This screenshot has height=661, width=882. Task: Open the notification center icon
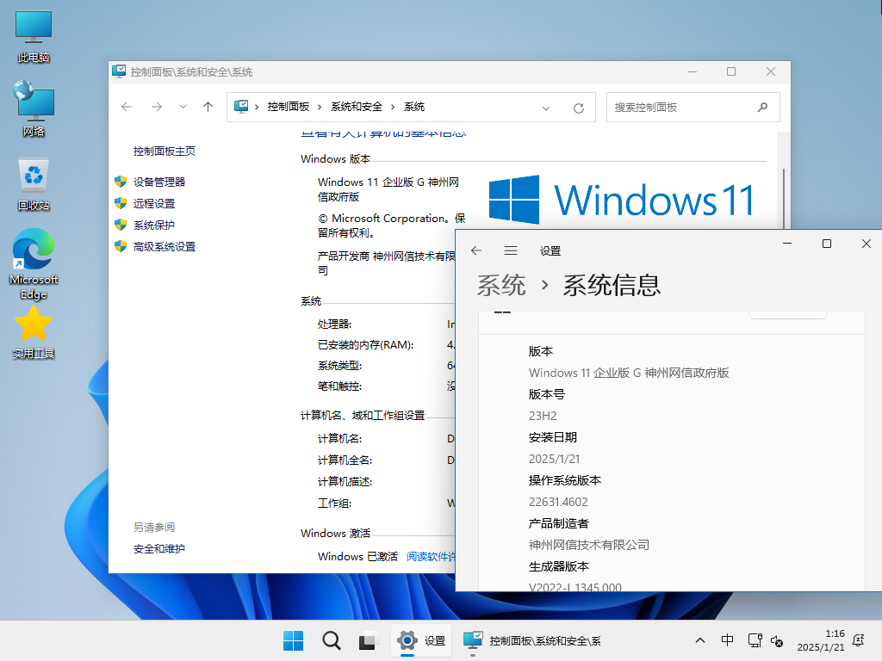[859, 640]
